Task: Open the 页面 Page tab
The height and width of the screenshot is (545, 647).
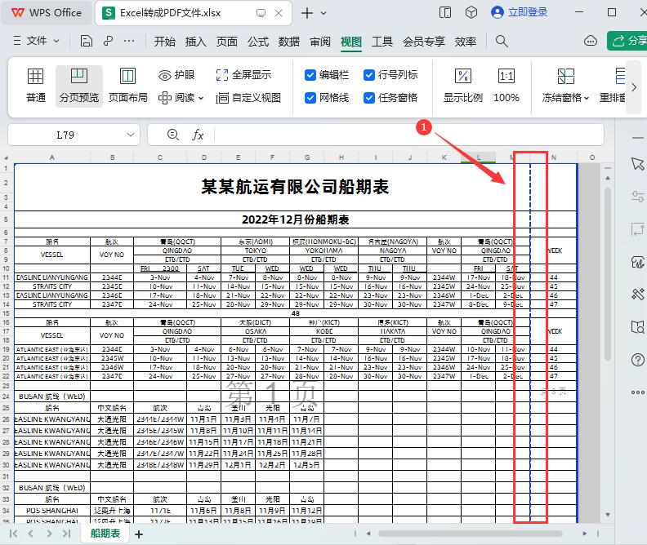Action: pos(227,42)
